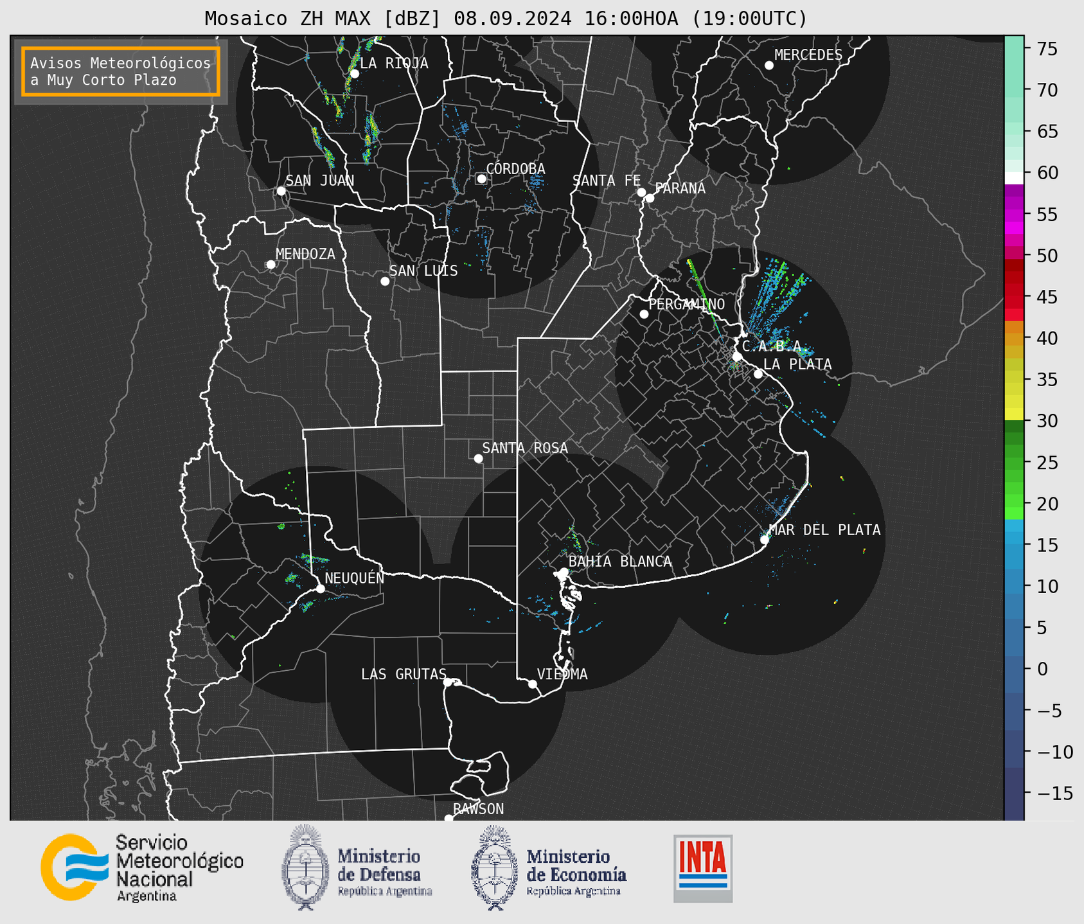Click the Avisos Meteorológicos a Muy Corto Plazo box
The image size is (1084, 924).
[121, 71]
